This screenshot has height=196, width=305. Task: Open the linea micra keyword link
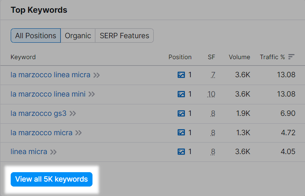coord(29,151)
